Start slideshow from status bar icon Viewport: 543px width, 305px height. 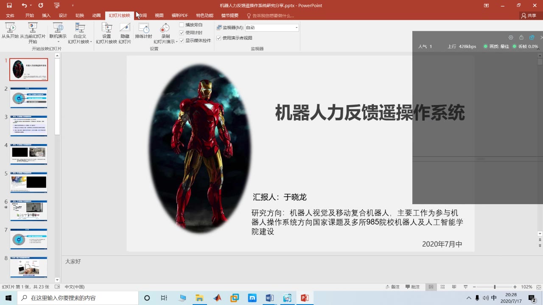tap(465, 287)
